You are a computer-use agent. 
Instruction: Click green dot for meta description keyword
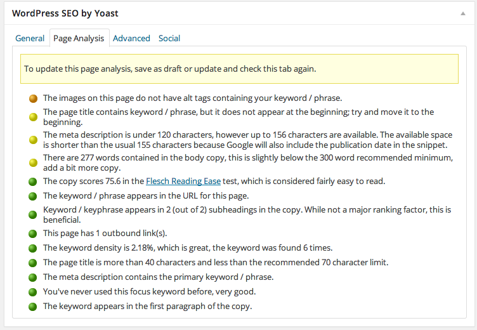pyautogui.click(x=33, y=277)
